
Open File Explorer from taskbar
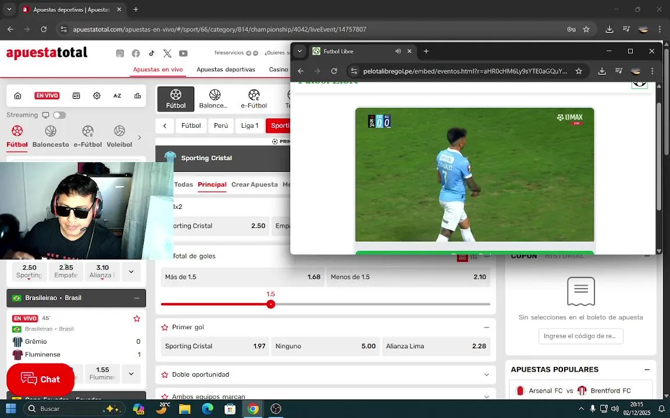tap(184, 409)
